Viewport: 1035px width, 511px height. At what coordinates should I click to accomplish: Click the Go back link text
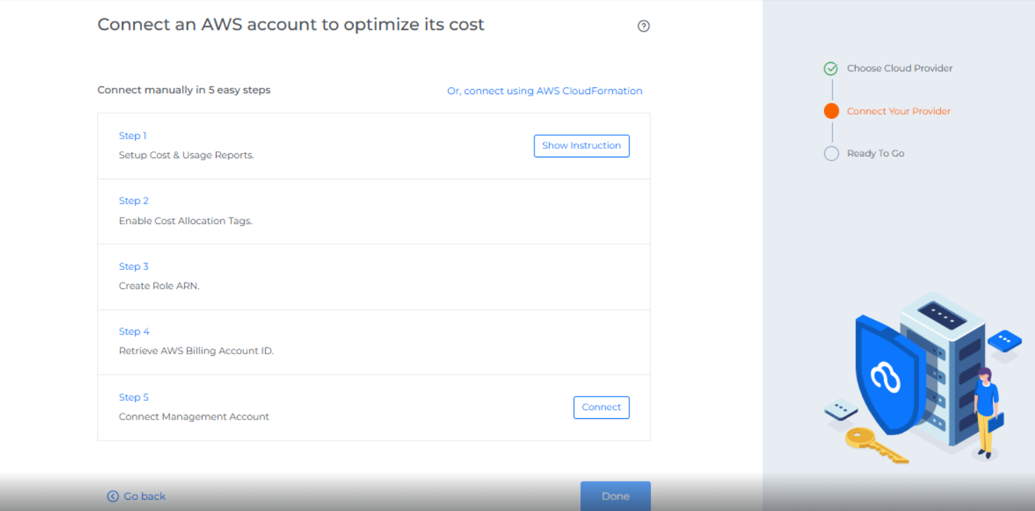[x=145, y=496]
